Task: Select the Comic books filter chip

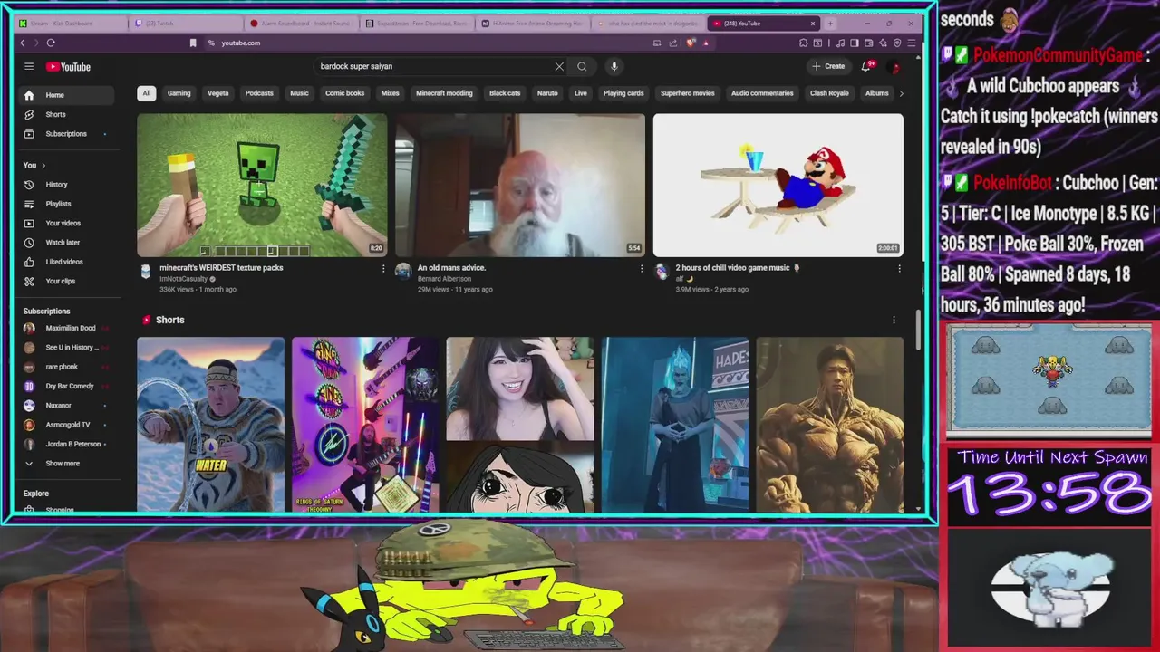Action: [x=345, y=93]
